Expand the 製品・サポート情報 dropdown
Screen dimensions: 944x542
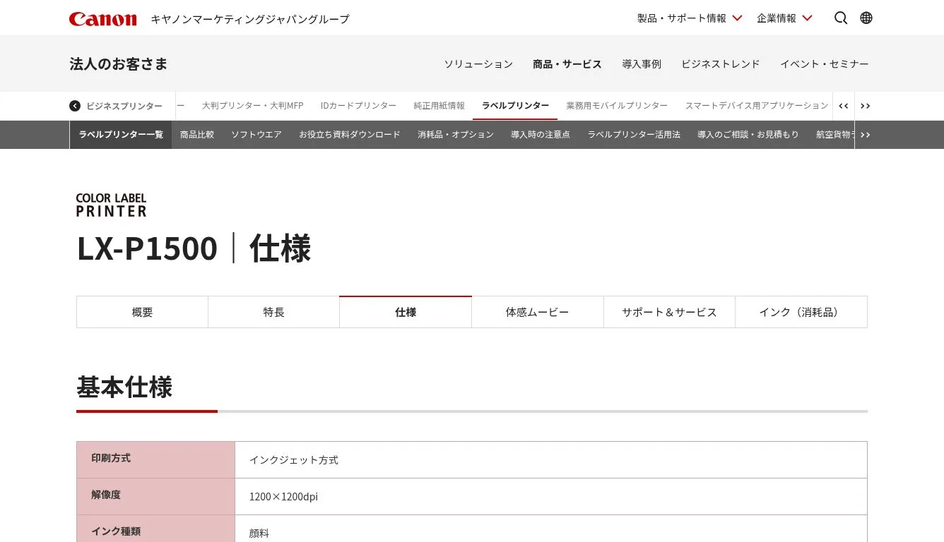(x=690, y=18)
